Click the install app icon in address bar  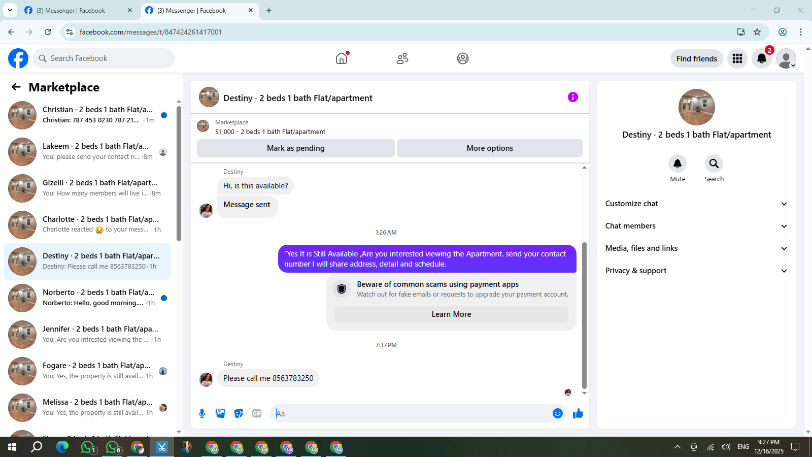[x=741, y=32]
